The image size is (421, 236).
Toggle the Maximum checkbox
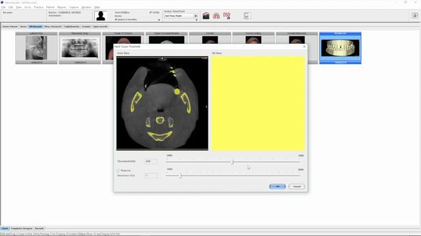click(x=118, y=170)
